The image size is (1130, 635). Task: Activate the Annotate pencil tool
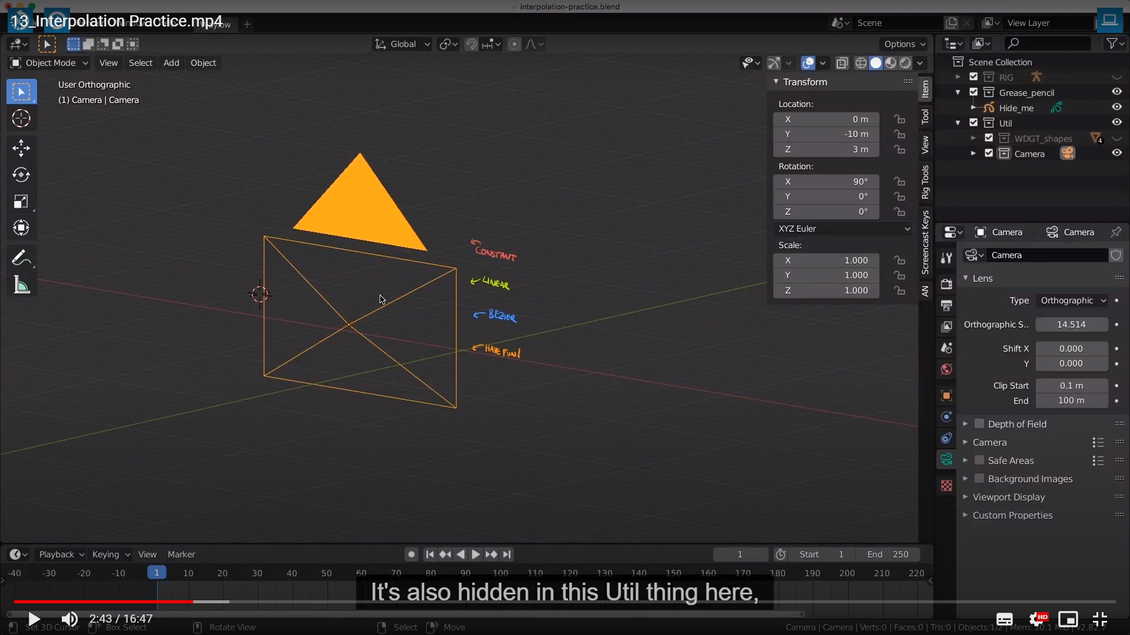click(21, 258)
